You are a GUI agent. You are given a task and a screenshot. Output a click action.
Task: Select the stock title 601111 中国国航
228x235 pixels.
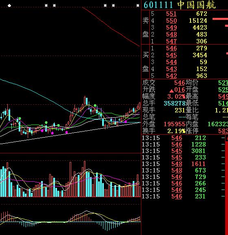click(180, 5)
